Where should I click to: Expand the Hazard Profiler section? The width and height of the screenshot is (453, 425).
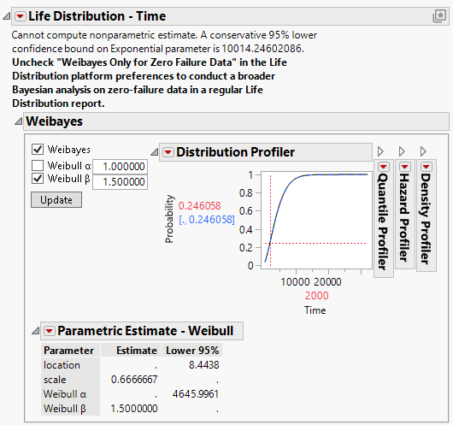click(402, 151)
